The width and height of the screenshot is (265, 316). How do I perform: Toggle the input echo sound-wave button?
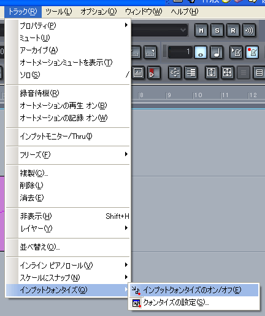point(249,31)
